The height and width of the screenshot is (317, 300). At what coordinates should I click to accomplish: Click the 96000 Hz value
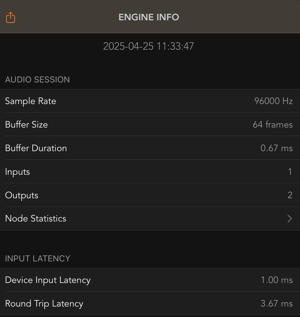pyautogui.click(x=273, y=101)
